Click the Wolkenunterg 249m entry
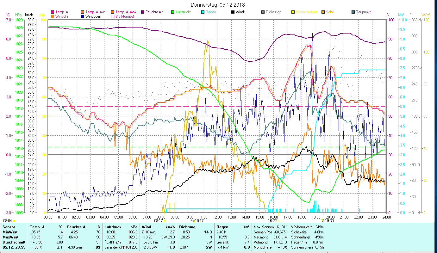The height and width of the screenshot is (253, 437). point(307,227)
